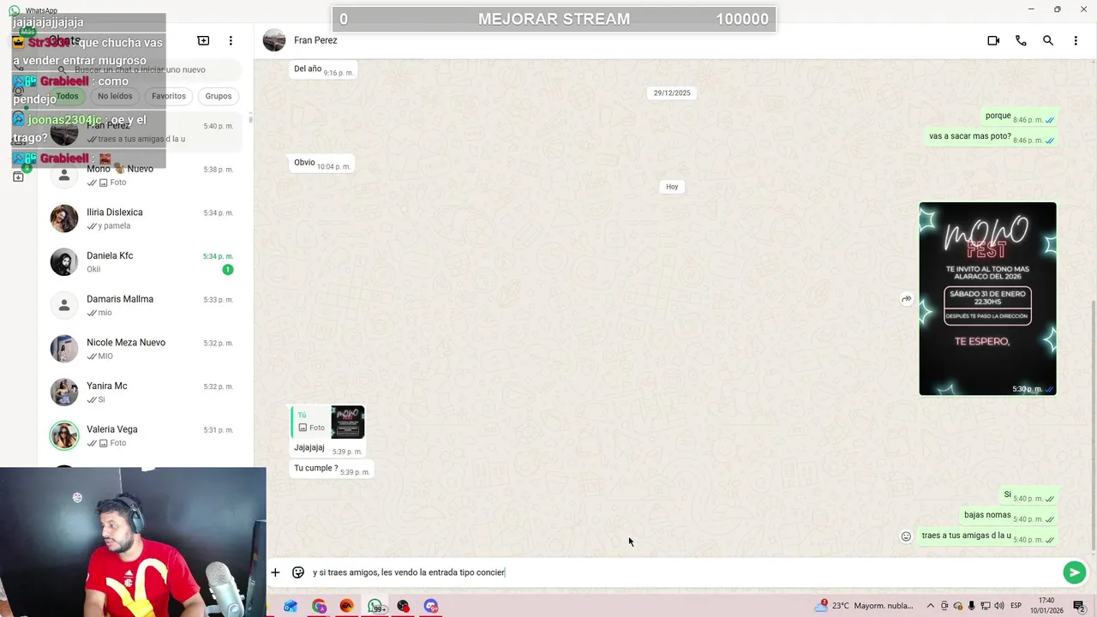Viewport: 1097px width, 617px height.
Task: Click Yanira Mc profile avatar
Action: coord(64,392)
